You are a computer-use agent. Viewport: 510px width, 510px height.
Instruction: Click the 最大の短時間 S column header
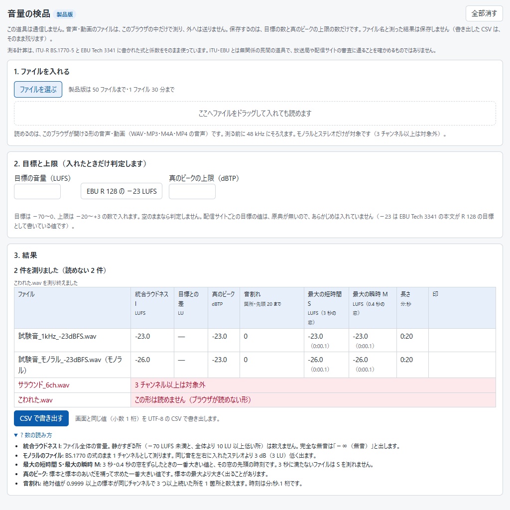pyautogui.click(x=326, y=308)
